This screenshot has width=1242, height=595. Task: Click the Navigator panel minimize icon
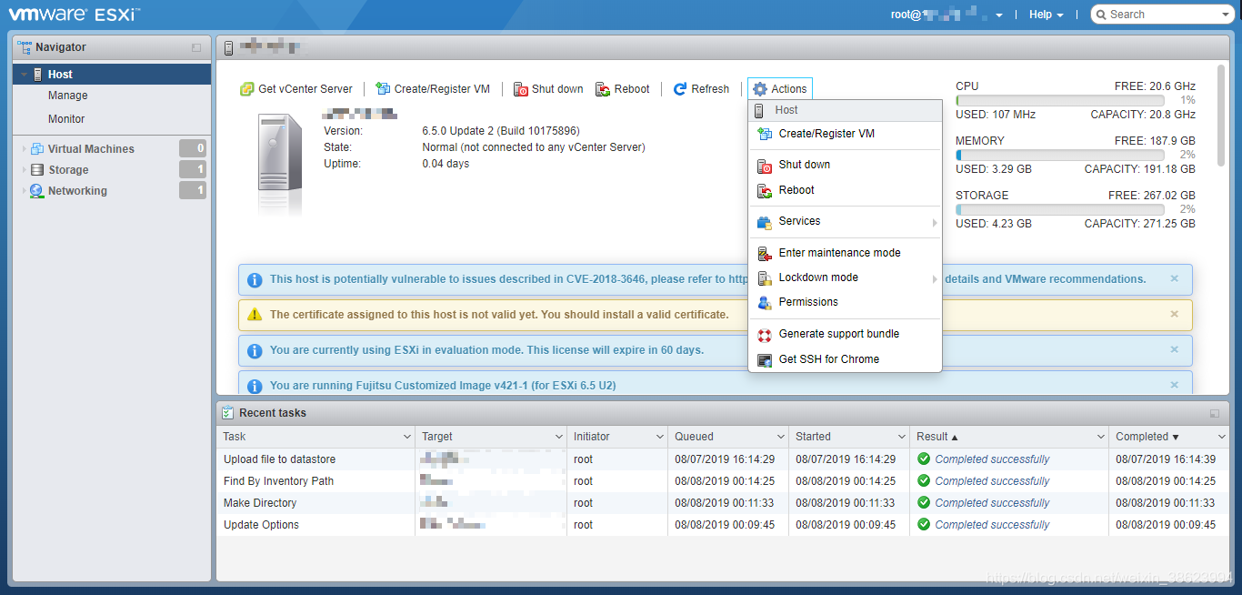tap(196, 47)
